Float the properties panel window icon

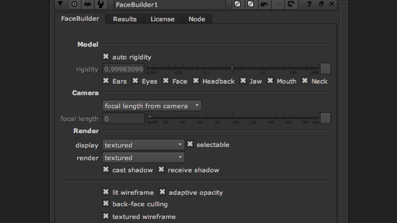(321, 4)
